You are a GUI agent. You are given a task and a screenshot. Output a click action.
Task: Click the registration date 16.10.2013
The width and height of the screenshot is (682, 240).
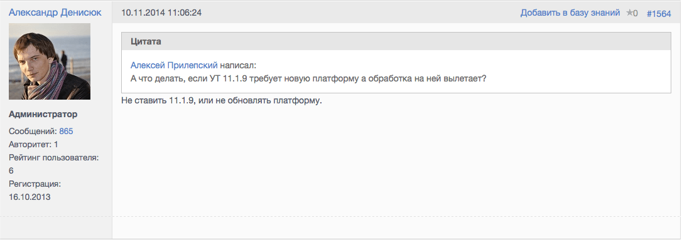click(x=30, y=197)
